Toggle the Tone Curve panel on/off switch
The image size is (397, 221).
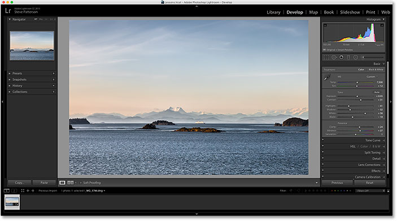pyautogui.click(x=323, y=140)
